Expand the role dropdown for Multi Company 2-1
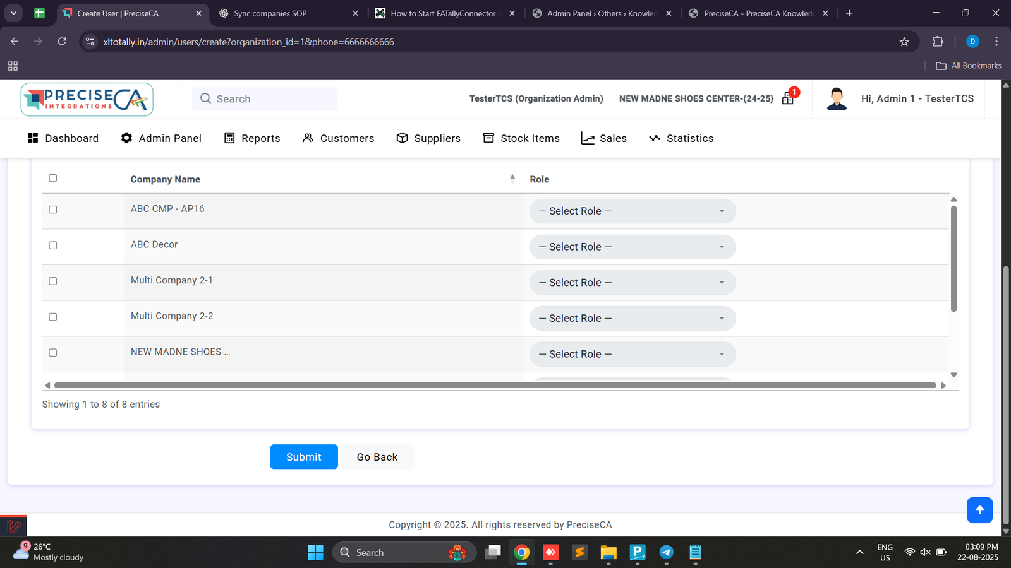 632,283
